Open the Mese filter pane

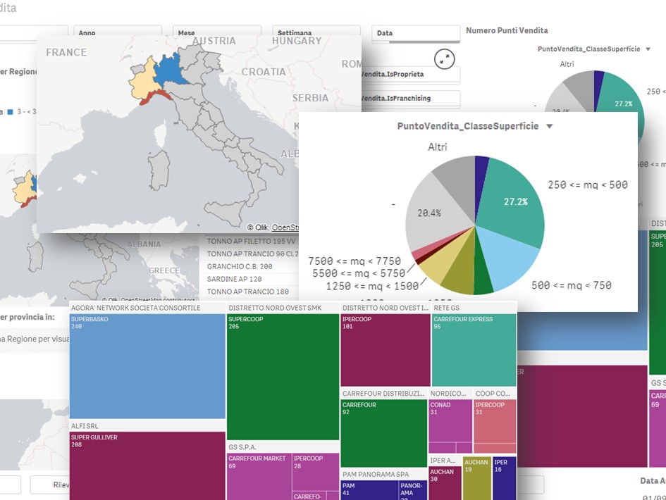[217, 32]
